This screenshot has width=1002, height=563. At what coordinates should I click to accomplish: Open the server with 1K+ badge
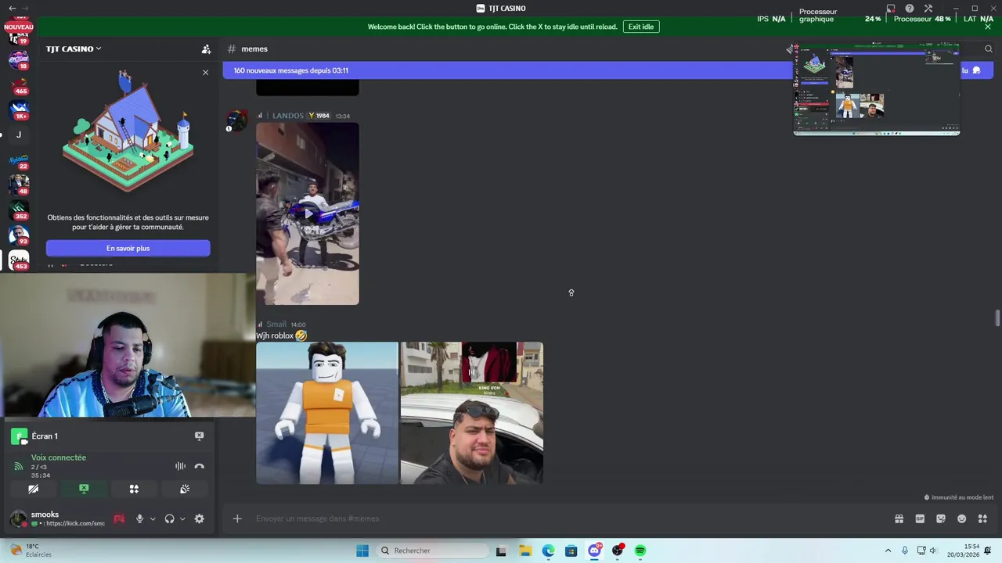pos(19,109)
